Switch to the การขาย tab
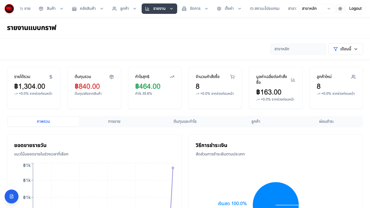 [x=114, y=122]
